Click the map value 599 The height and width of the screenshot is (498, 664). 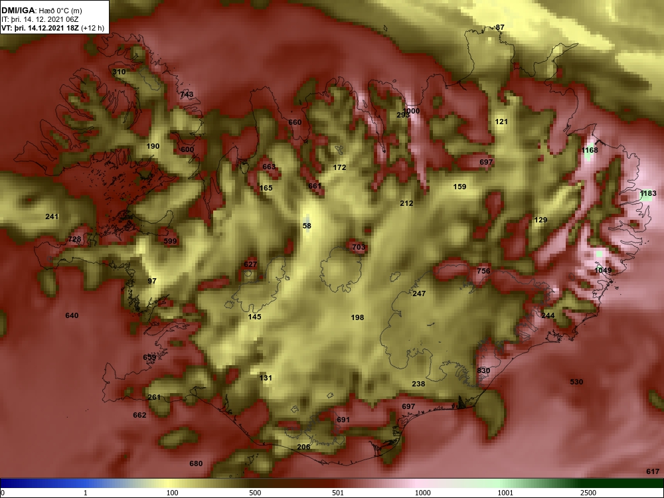point(170,242)
